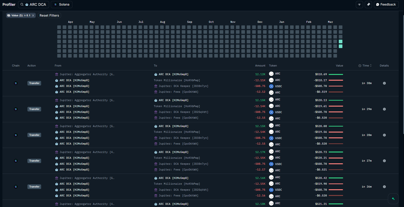Click the value $520.08
The image size is (404, 207).
(x=321, y=126)
